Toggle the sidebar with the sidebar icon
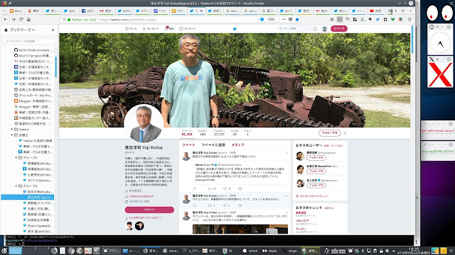455x255 pixels. tap(340, 19)
